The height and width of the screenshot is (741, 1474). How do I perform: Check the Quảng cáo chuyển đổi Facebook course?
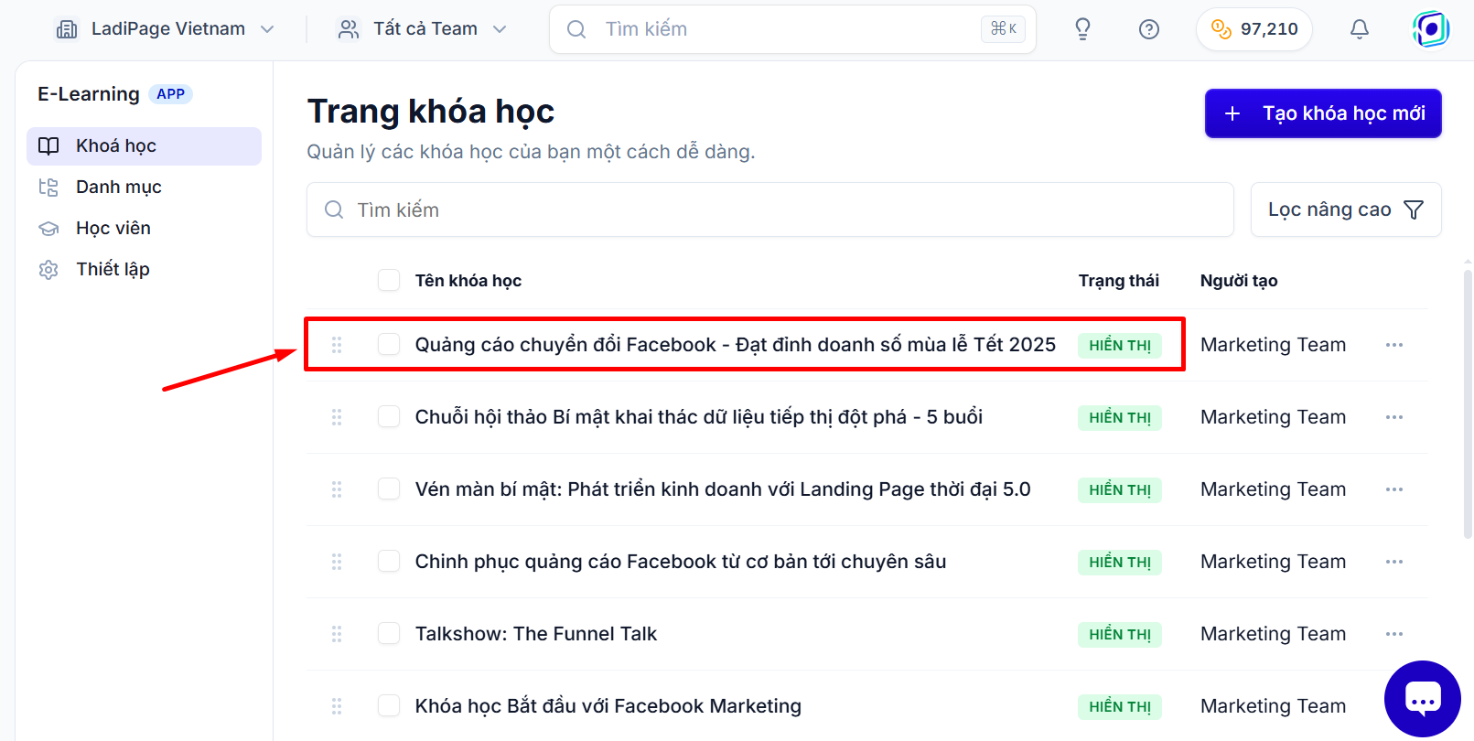tap(389, 344)
